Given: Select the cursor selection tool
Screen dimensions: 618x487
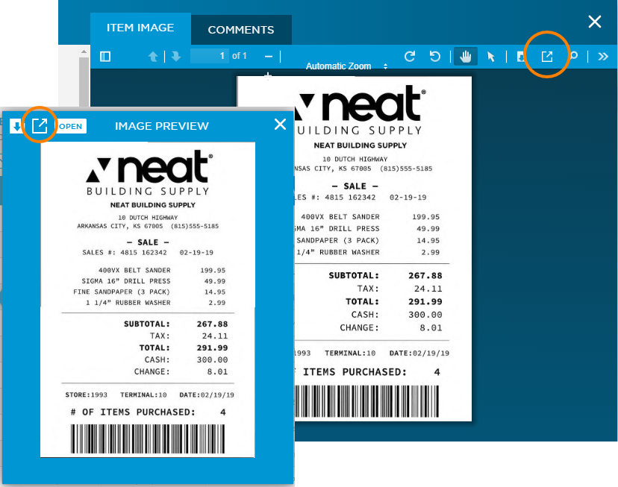Looking at the screenshot, I should 490,57.
